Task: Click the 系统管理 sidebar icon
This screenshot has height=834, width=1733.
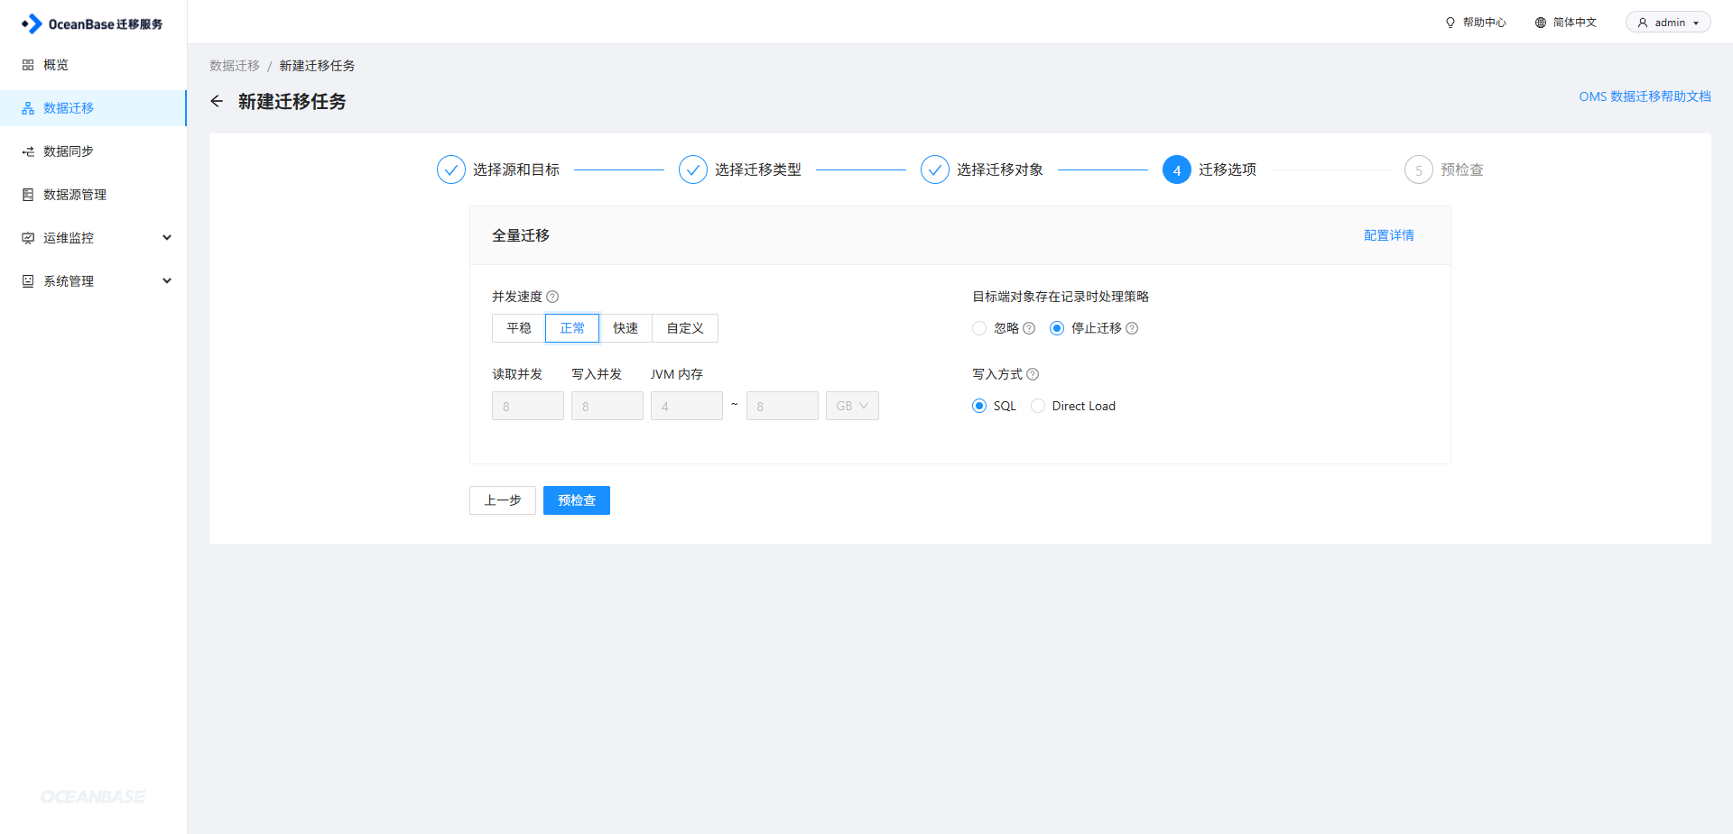Action: pos(28,281)
